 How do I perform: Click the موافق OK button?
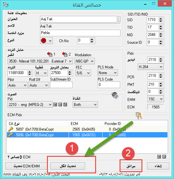pos(131,166)
